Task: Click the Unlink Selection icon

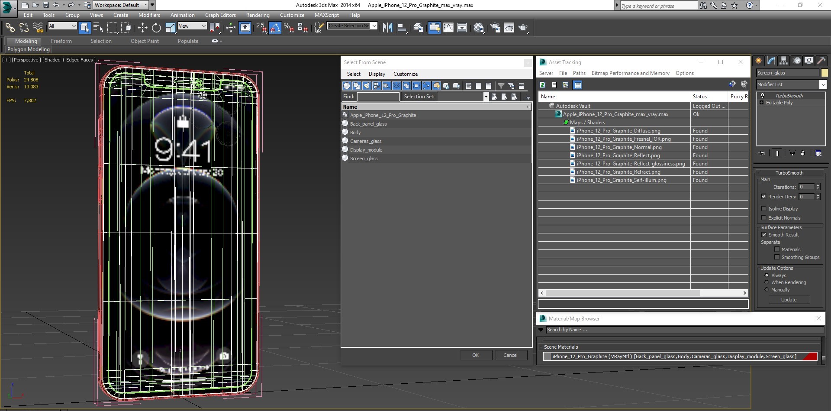Action: (x=24, y=28)
